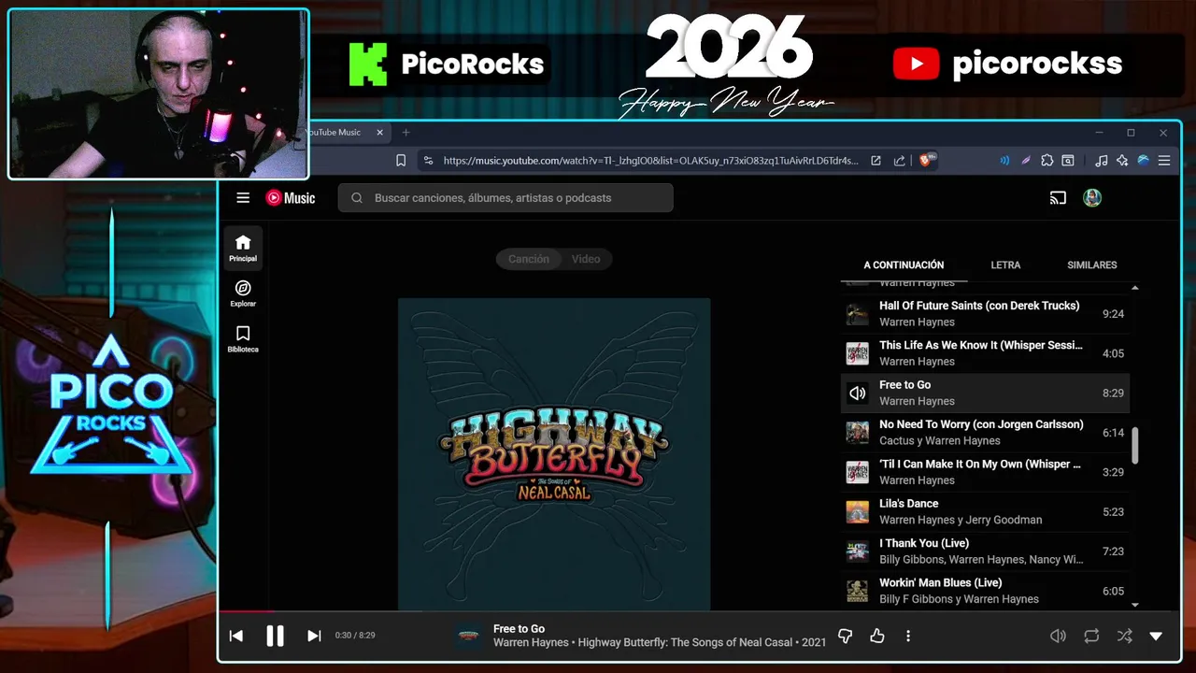The height and width of the screenshot is (673, 1196).
Task: Collapse the player page with down arrow
Action: 1156,636
